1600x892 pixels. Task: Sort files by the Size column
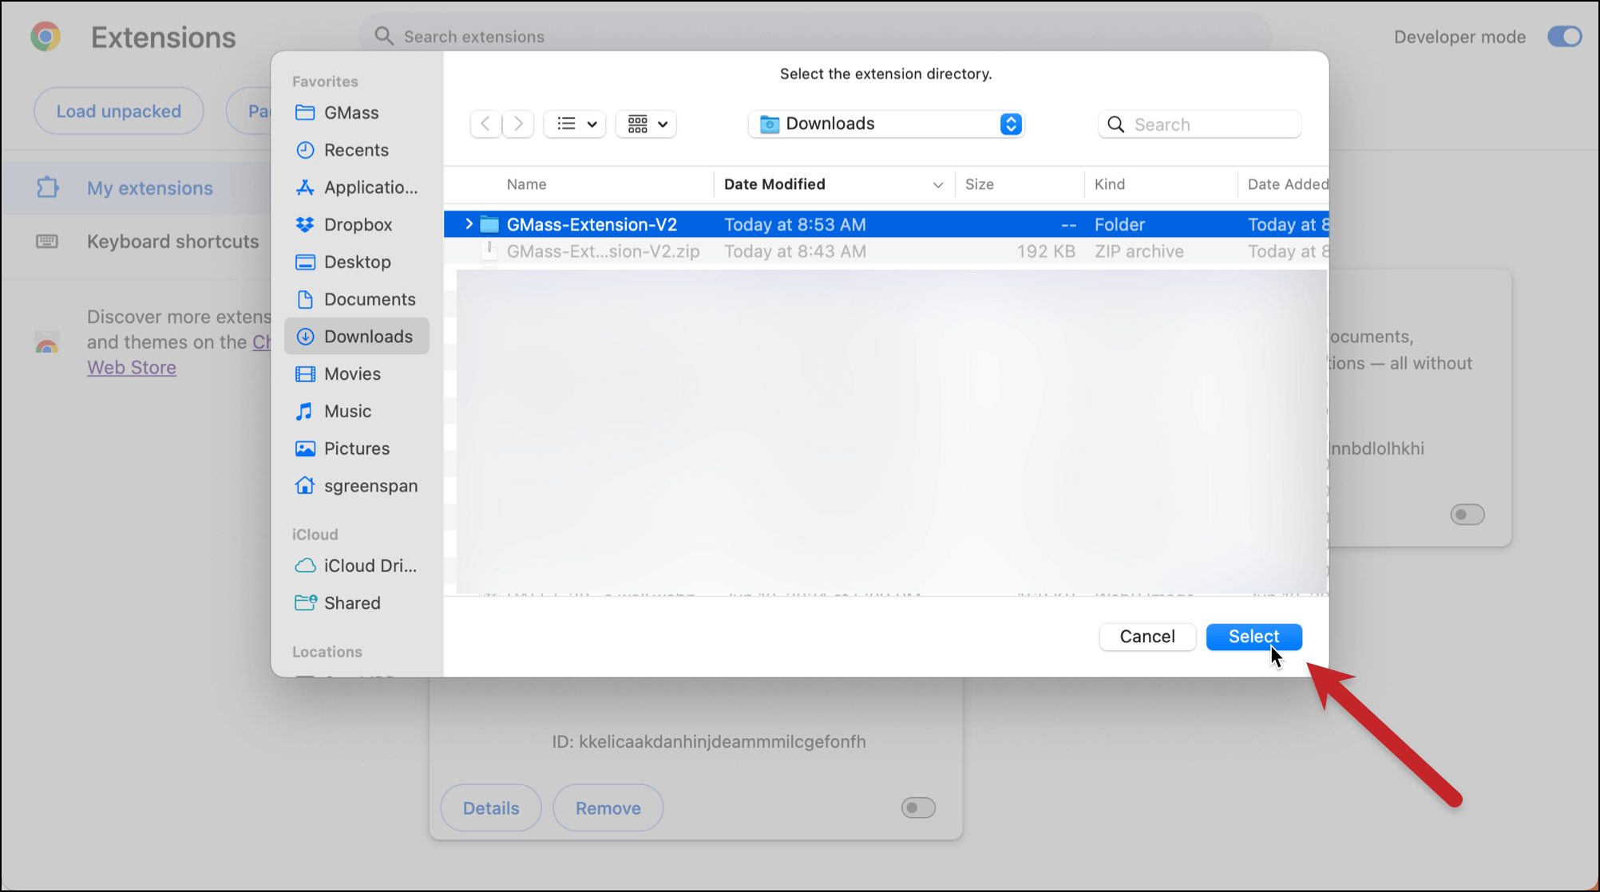click(x=979, y=184)
